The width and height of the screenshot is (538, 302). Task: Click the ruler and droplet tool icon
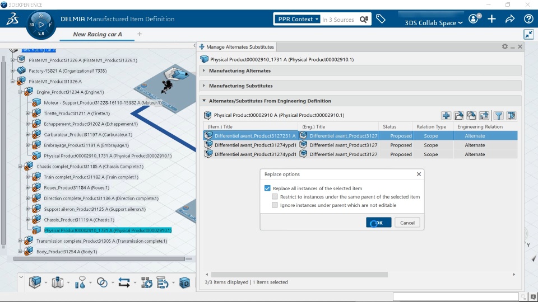80,282
